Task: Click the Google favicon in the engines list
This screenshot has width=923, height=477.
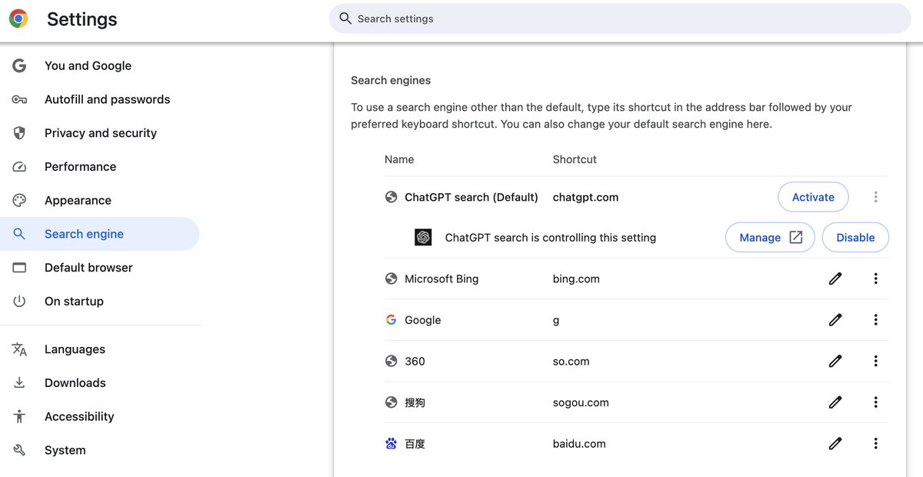Action: tap(392, 320)
